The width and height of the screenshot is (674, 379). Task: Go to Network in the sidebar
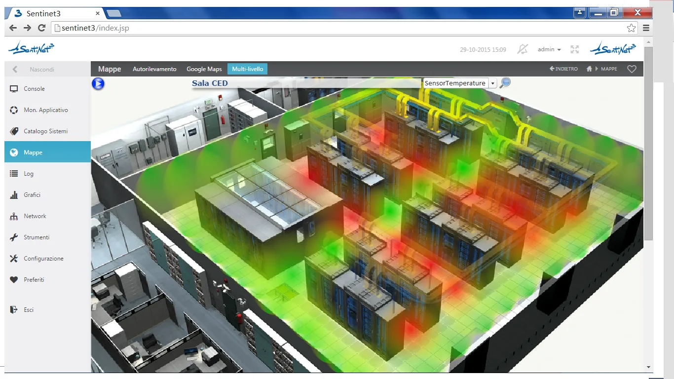[47, 216]
